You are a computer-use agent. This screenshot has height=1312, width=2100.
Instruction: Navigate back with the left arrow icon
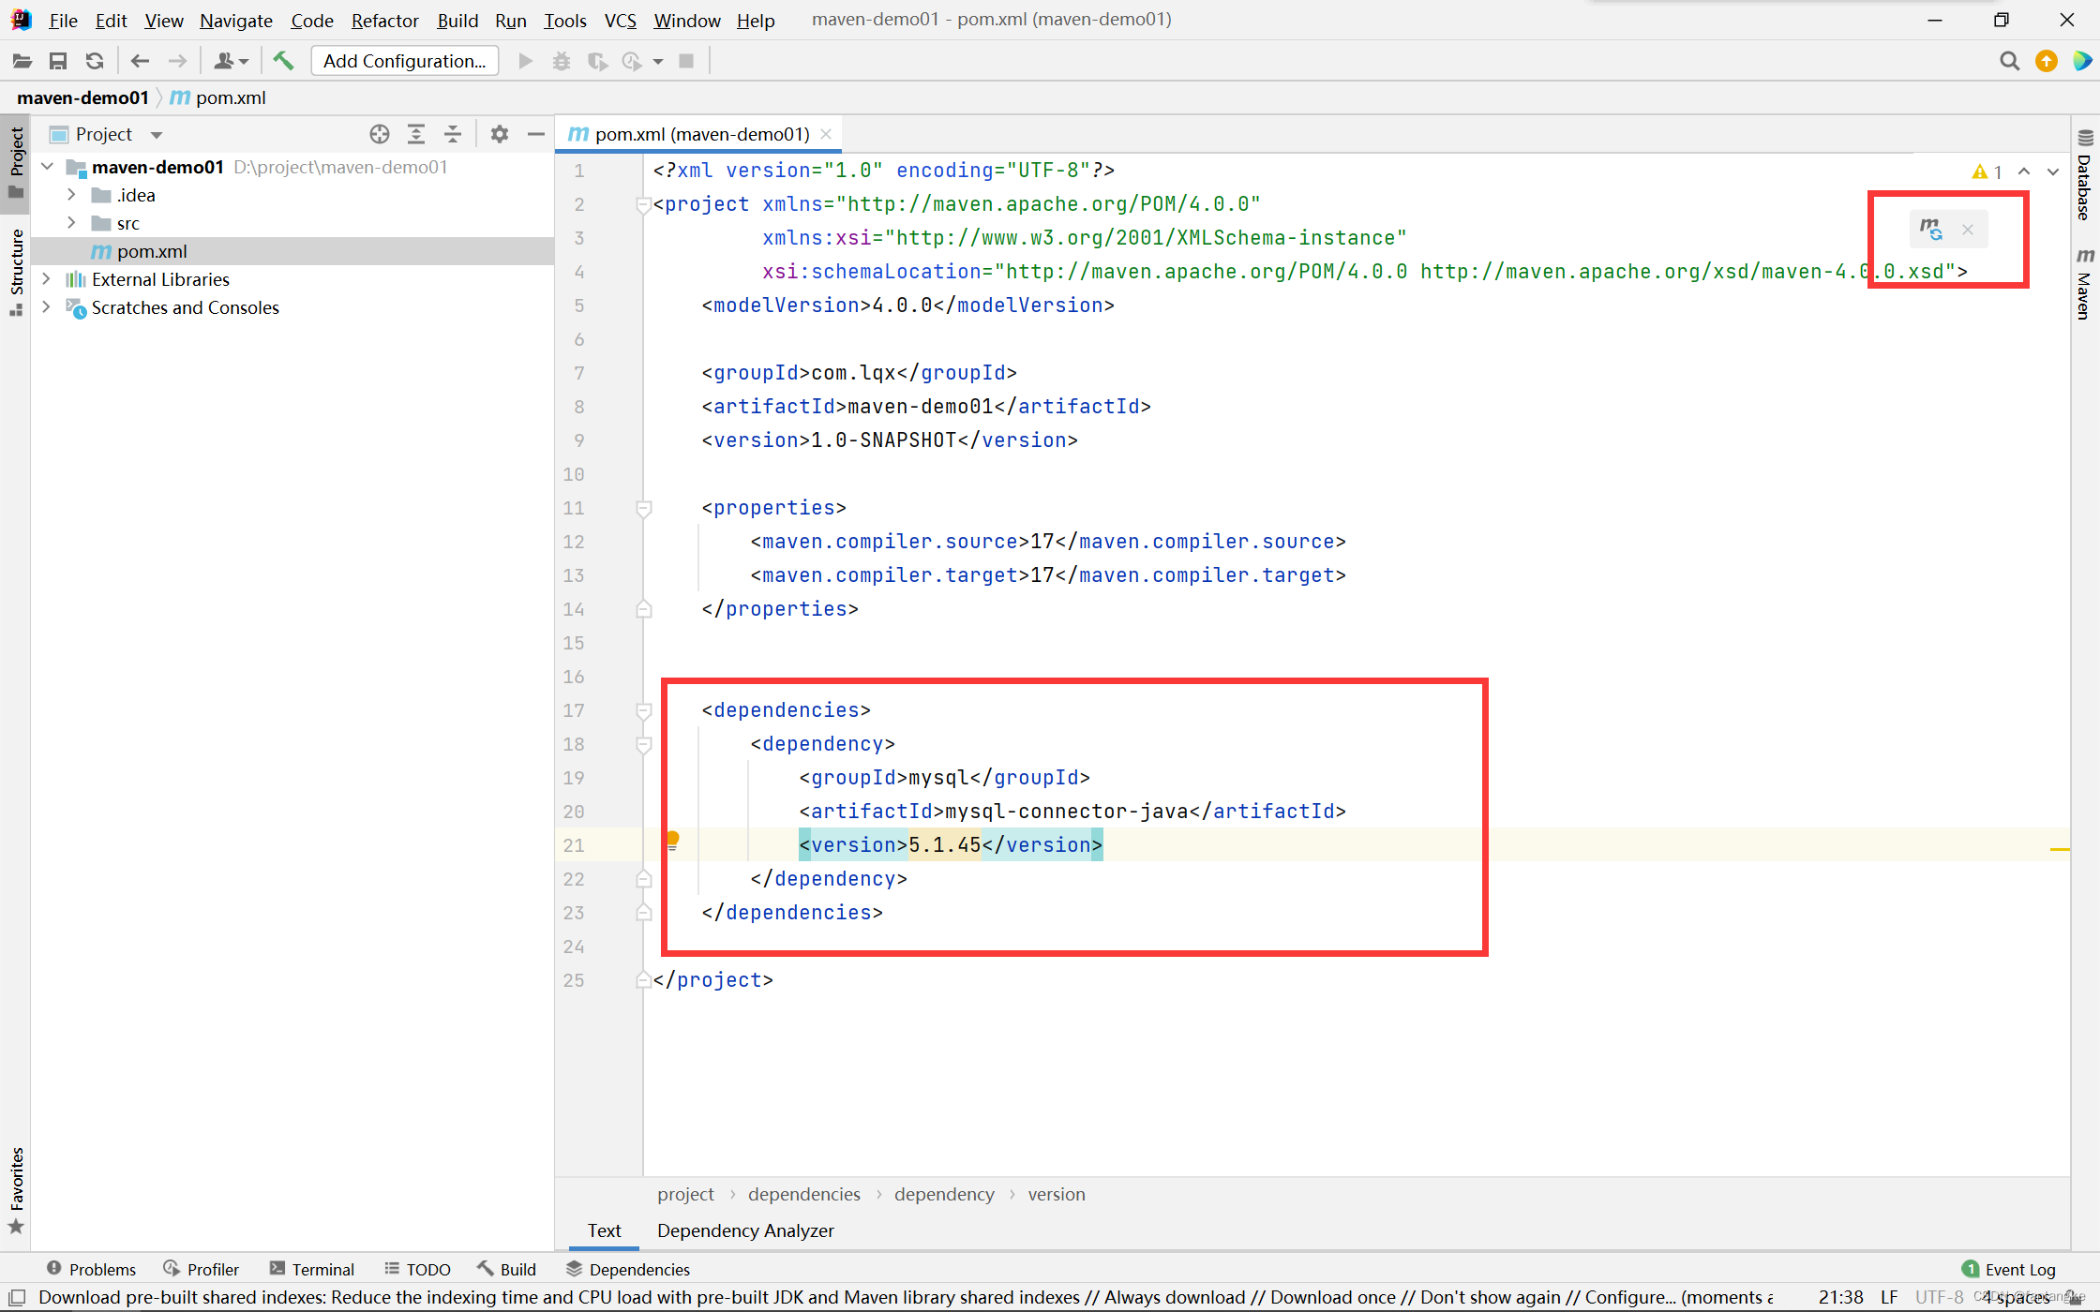pos(140,61)
